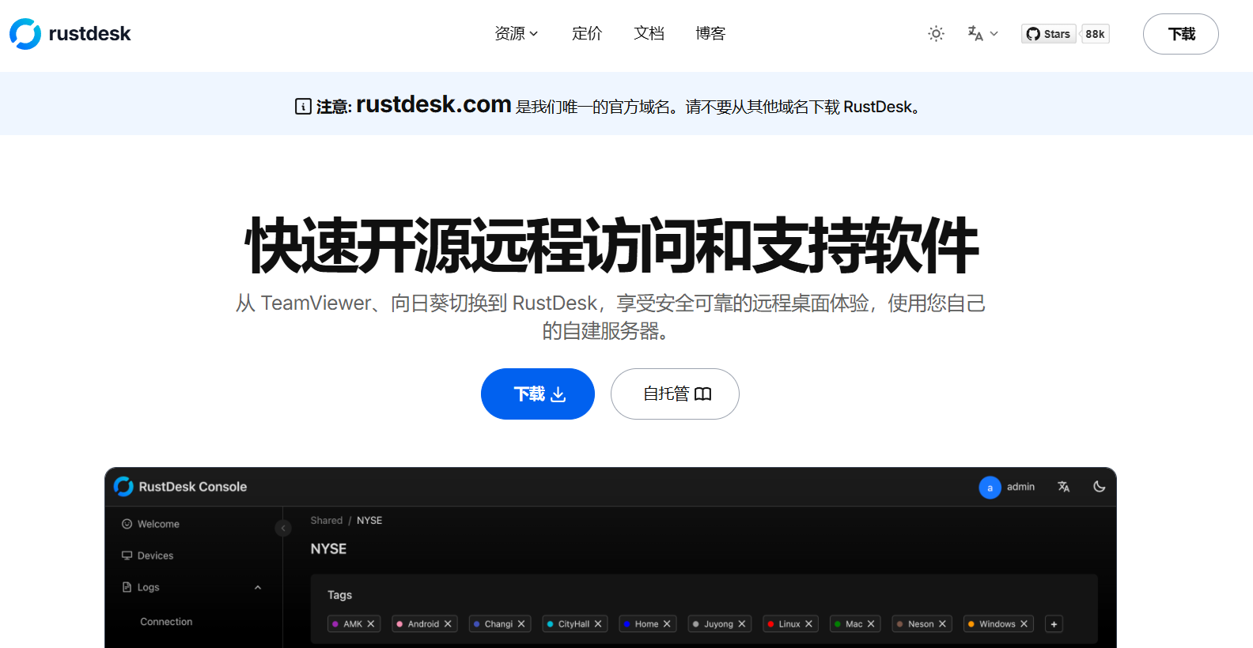1253x648 pixels.
Task: Collapse the Logs sidebar section
Action: [x=258, y=587]
